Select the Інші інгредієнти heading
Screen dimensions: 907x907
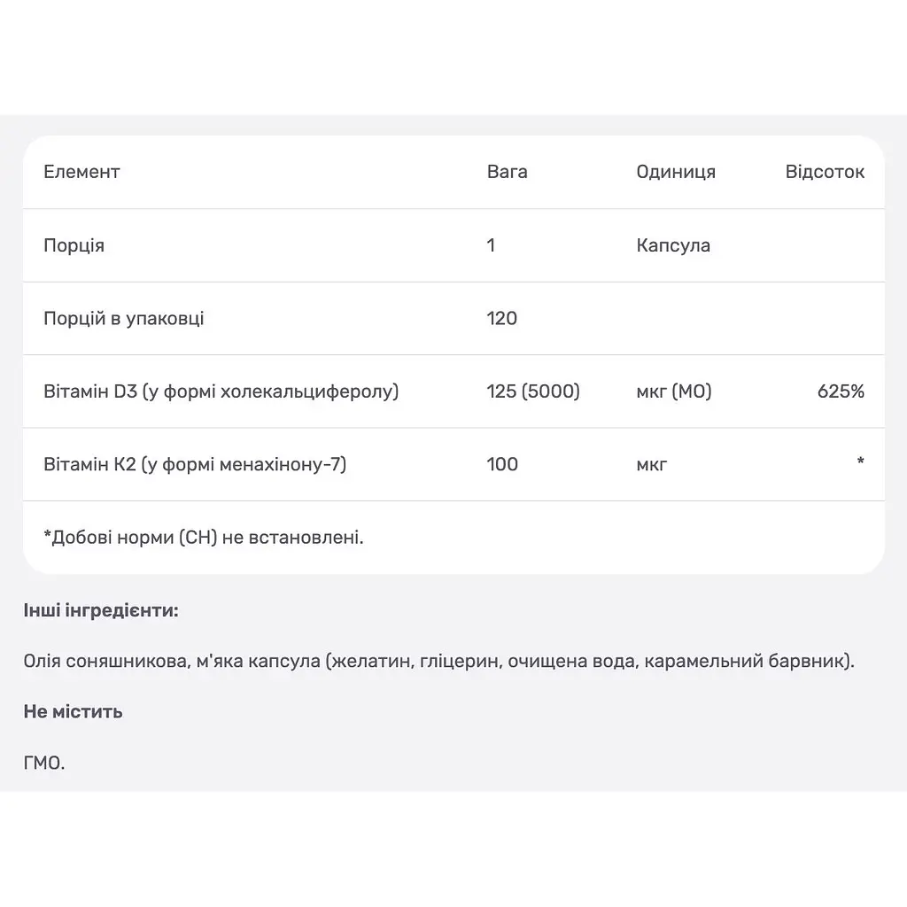tap(101, 610)
